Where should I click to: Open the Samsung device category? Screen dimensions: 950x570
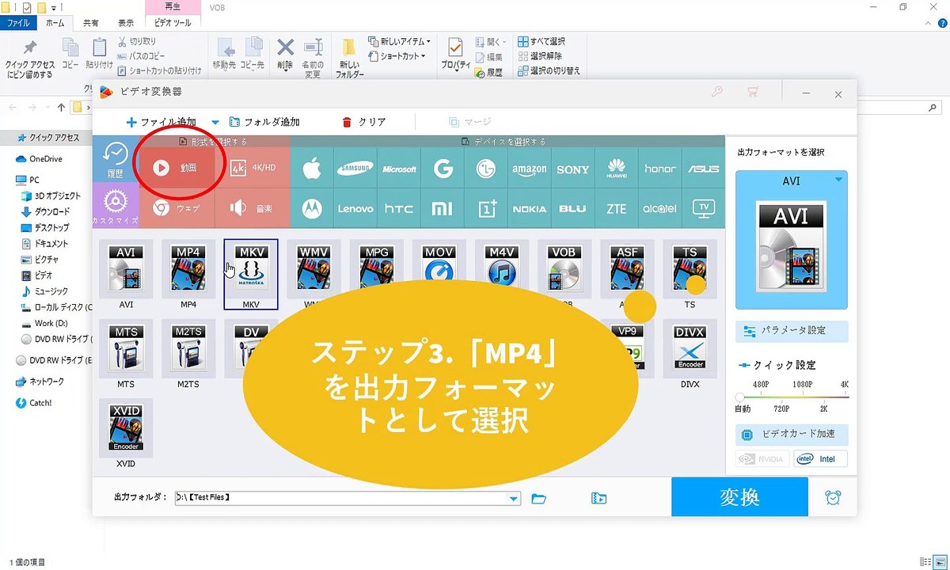pos(355,169)
